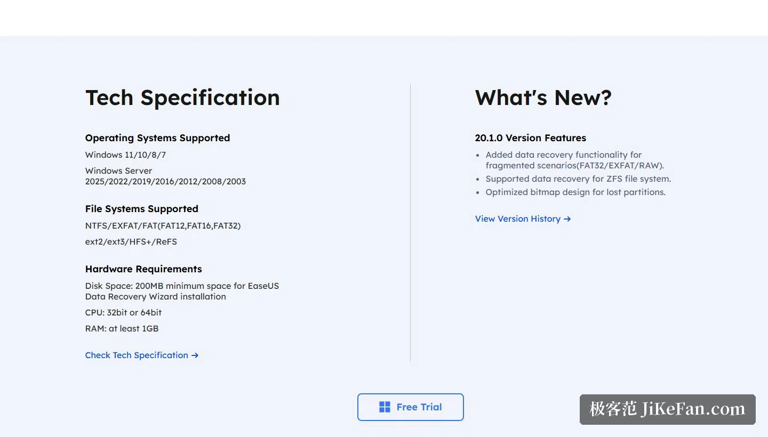Click the Windows Server versions text
Viewport: 768px width, 437px height.
pos(165,176)
